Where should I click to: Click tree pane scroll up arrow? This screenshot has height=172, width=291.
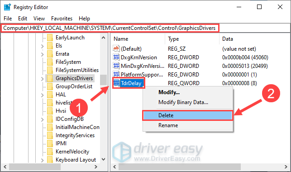click(x=104, y=38)
